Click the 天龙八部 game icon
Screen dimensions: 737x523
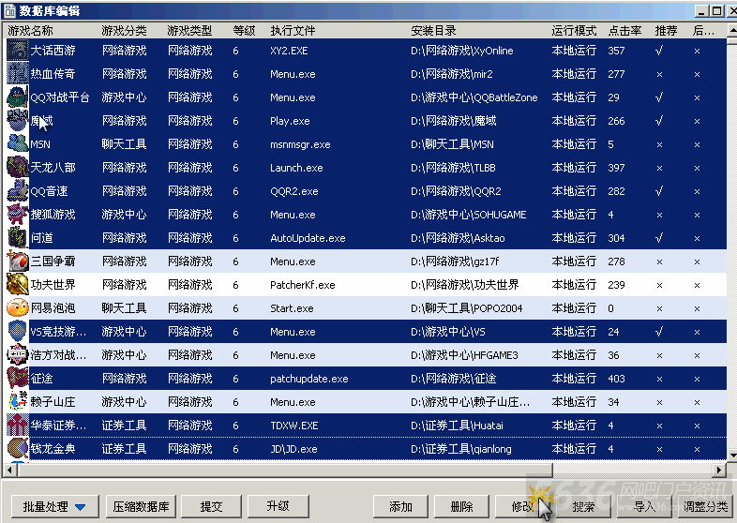(x=18, y=168)
